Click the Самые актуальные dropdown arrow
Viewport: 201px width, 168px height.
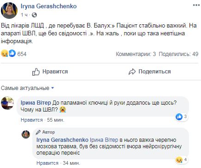pos(53,88)
